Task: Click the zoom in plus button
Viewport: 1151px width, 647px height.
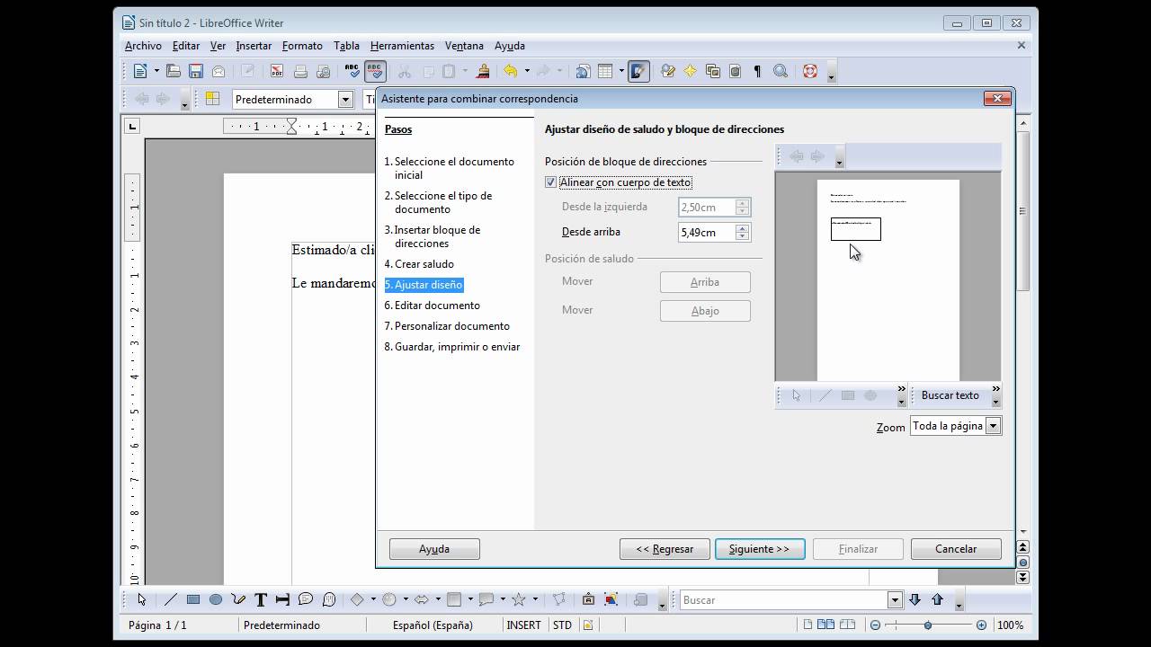Action: pos(981,625)
